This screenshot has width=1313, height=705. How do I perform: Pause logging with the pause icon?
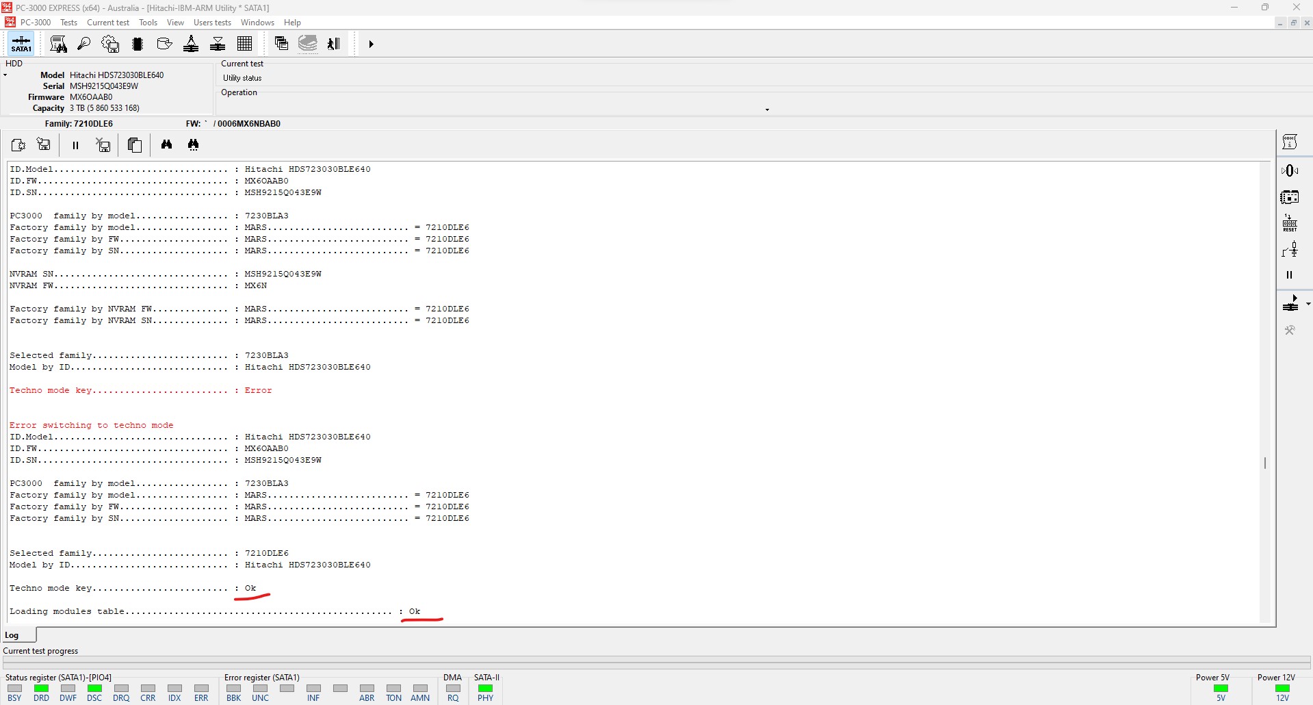pyautogui.click(x=75, y=144)
